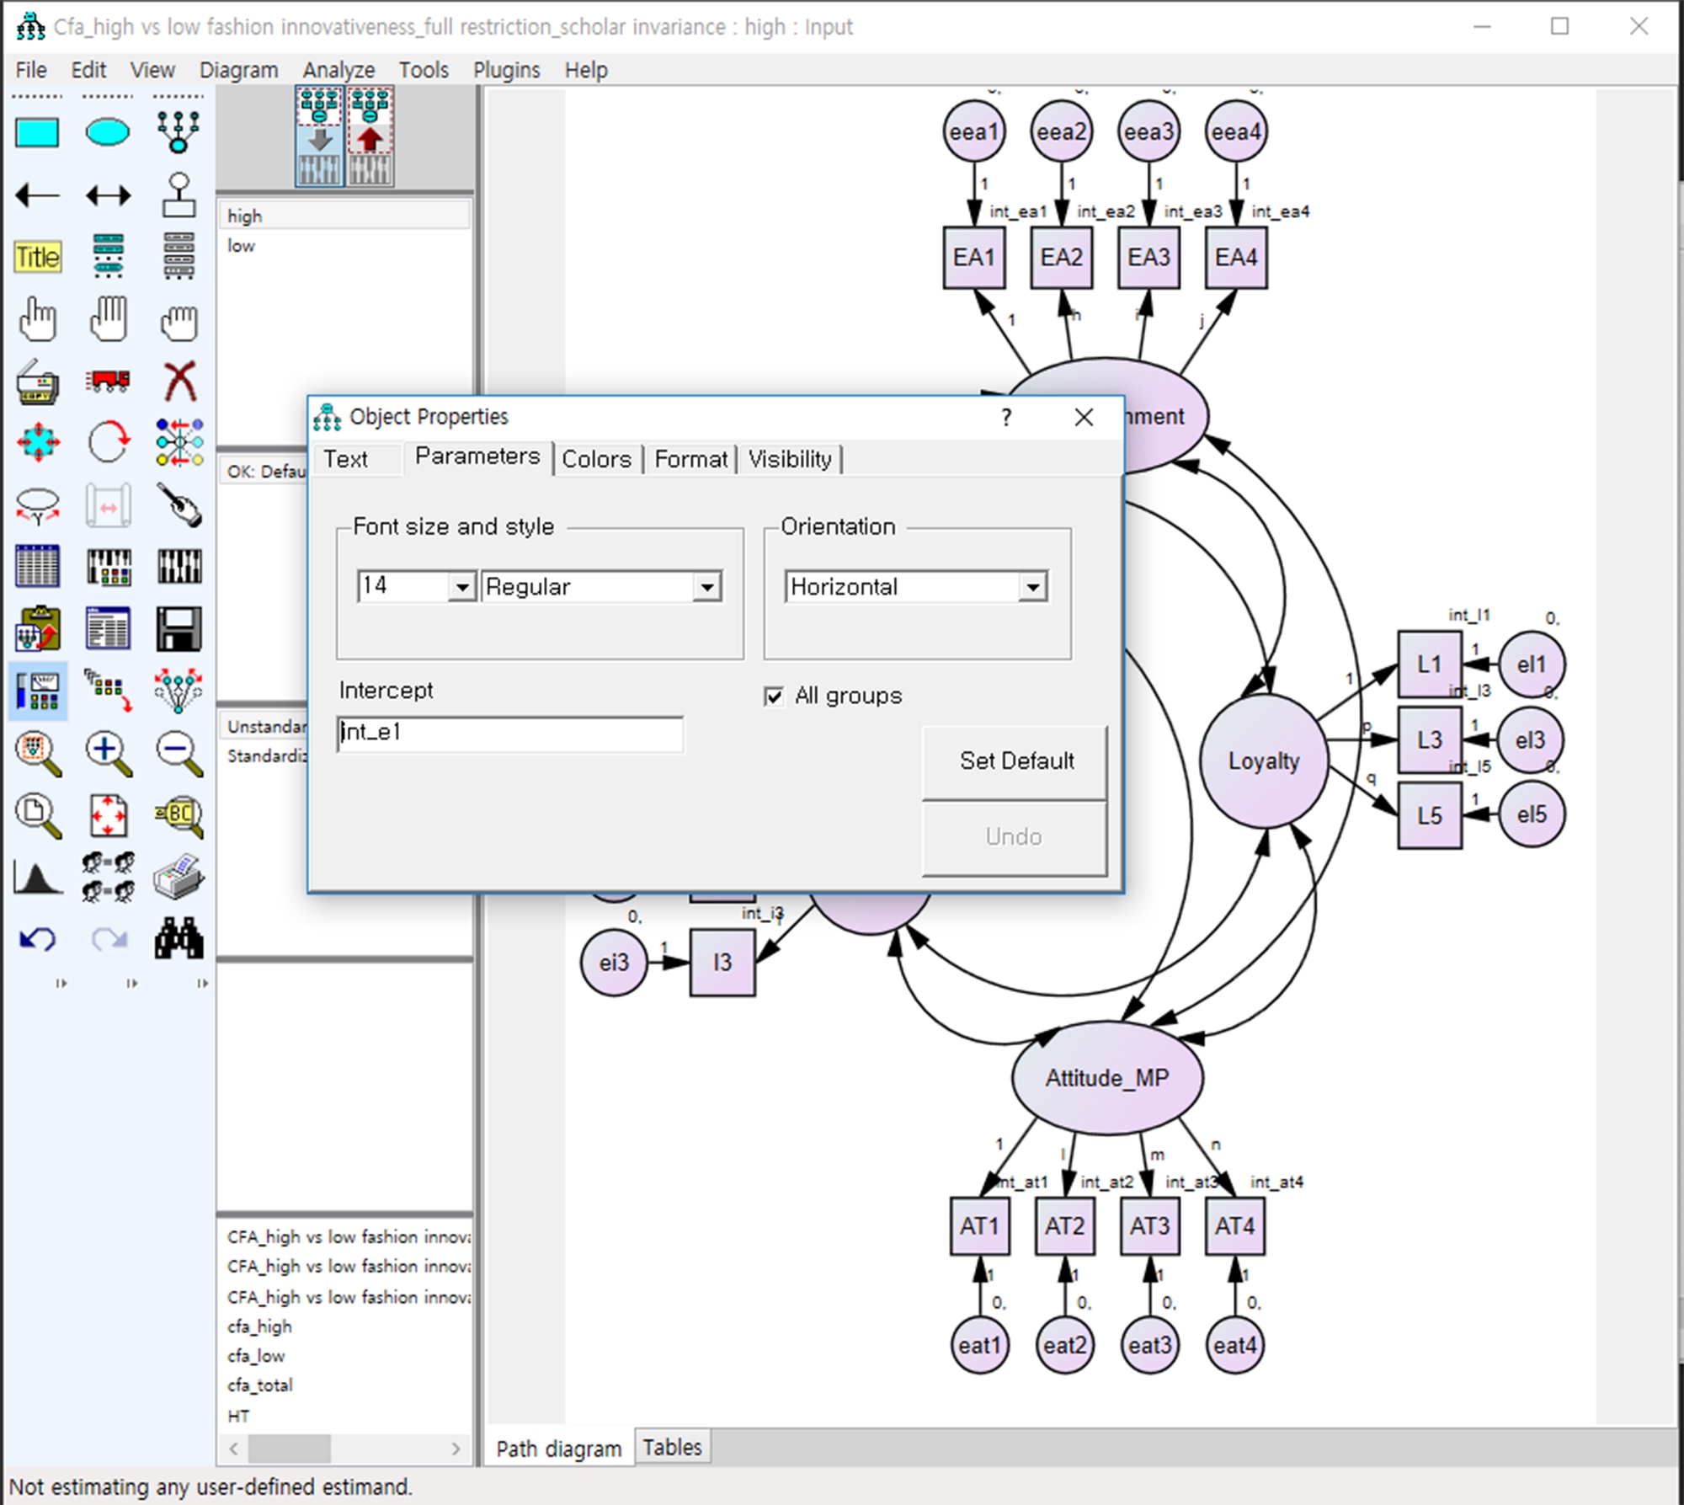The width and height of the screenshot is (1684, 1505).
Task: Click the zoom in magnifier plus icon
Action: pos(108,751)
